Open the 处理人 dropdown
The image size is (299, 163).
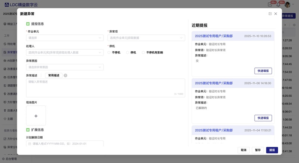[65, 52]
